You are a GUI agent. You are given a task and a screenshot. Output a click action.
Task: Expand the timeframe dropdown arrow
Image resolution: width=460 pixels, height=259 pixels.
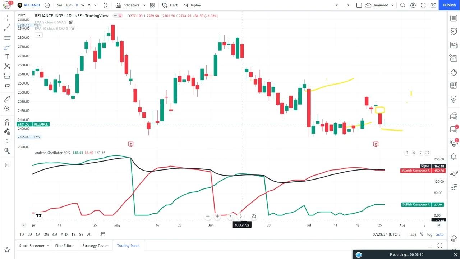(x=95, y=5)
